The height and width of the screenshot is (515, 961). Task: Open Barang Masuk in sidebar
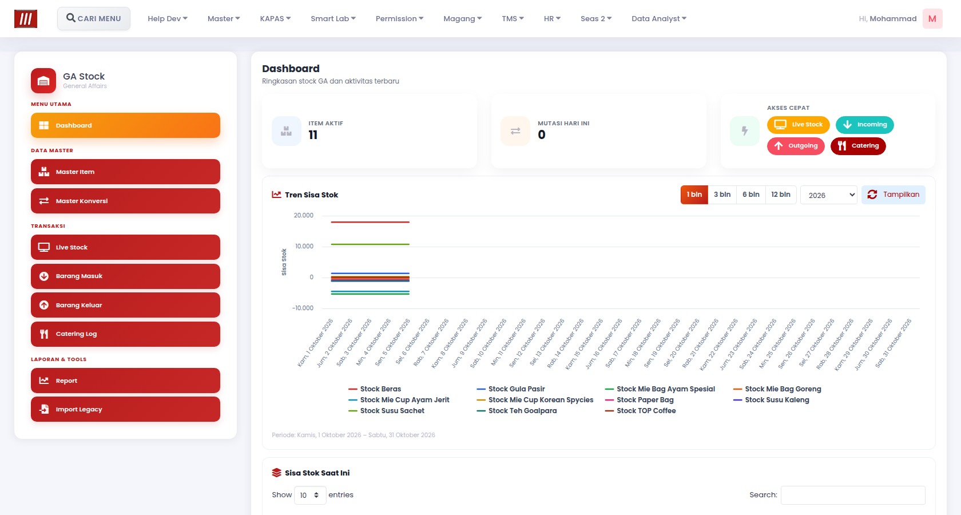(x=125, y=276)
